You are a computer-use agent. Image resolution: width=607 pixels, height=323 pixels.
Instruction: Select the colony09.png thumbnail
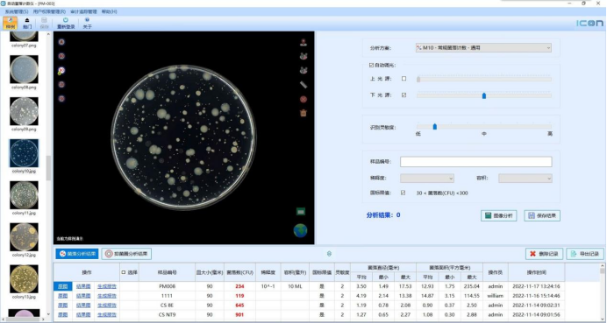click(24, 111)
